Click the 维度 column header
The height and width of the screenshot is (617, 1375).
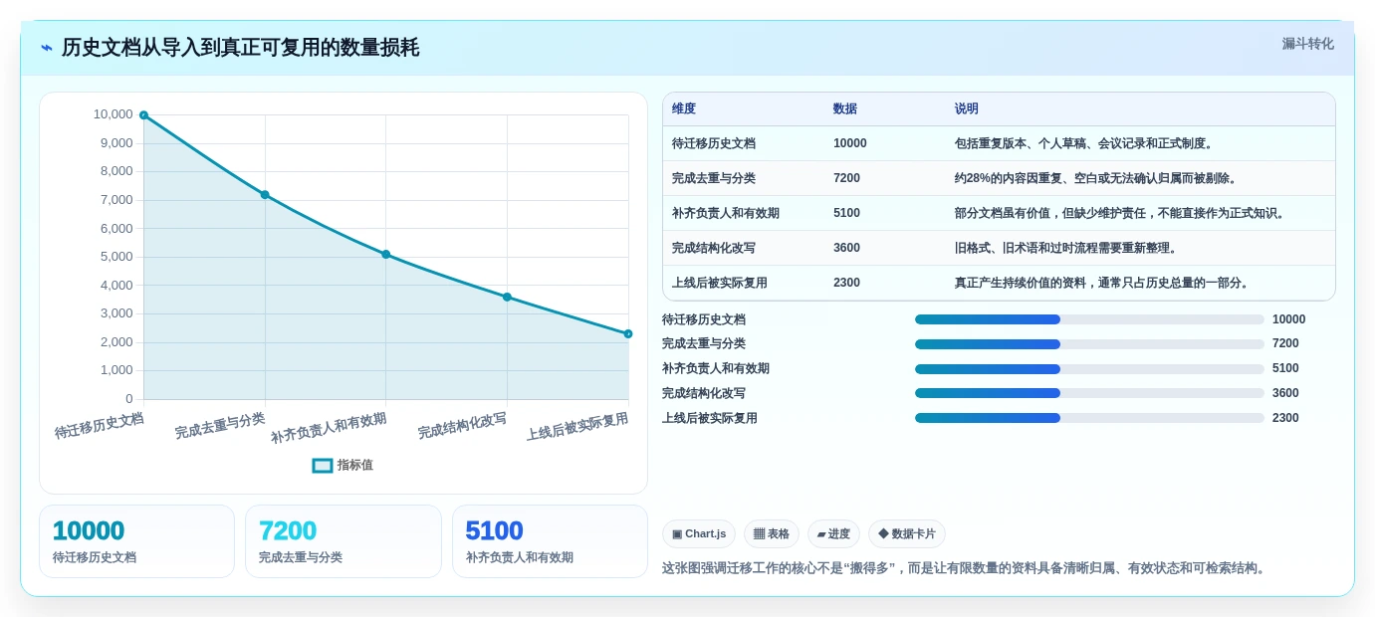click(x=684, y=109)
